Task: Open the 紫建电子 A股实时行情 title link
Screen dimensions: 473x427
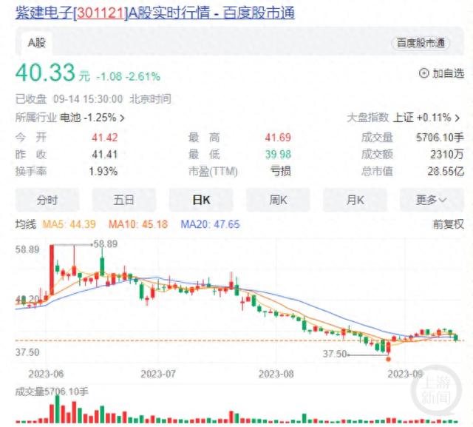Action: tap(154, 13)
